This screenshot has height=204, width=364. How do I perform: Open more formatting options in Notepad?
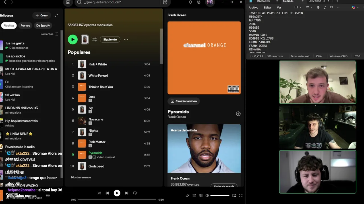coord(338,7)
